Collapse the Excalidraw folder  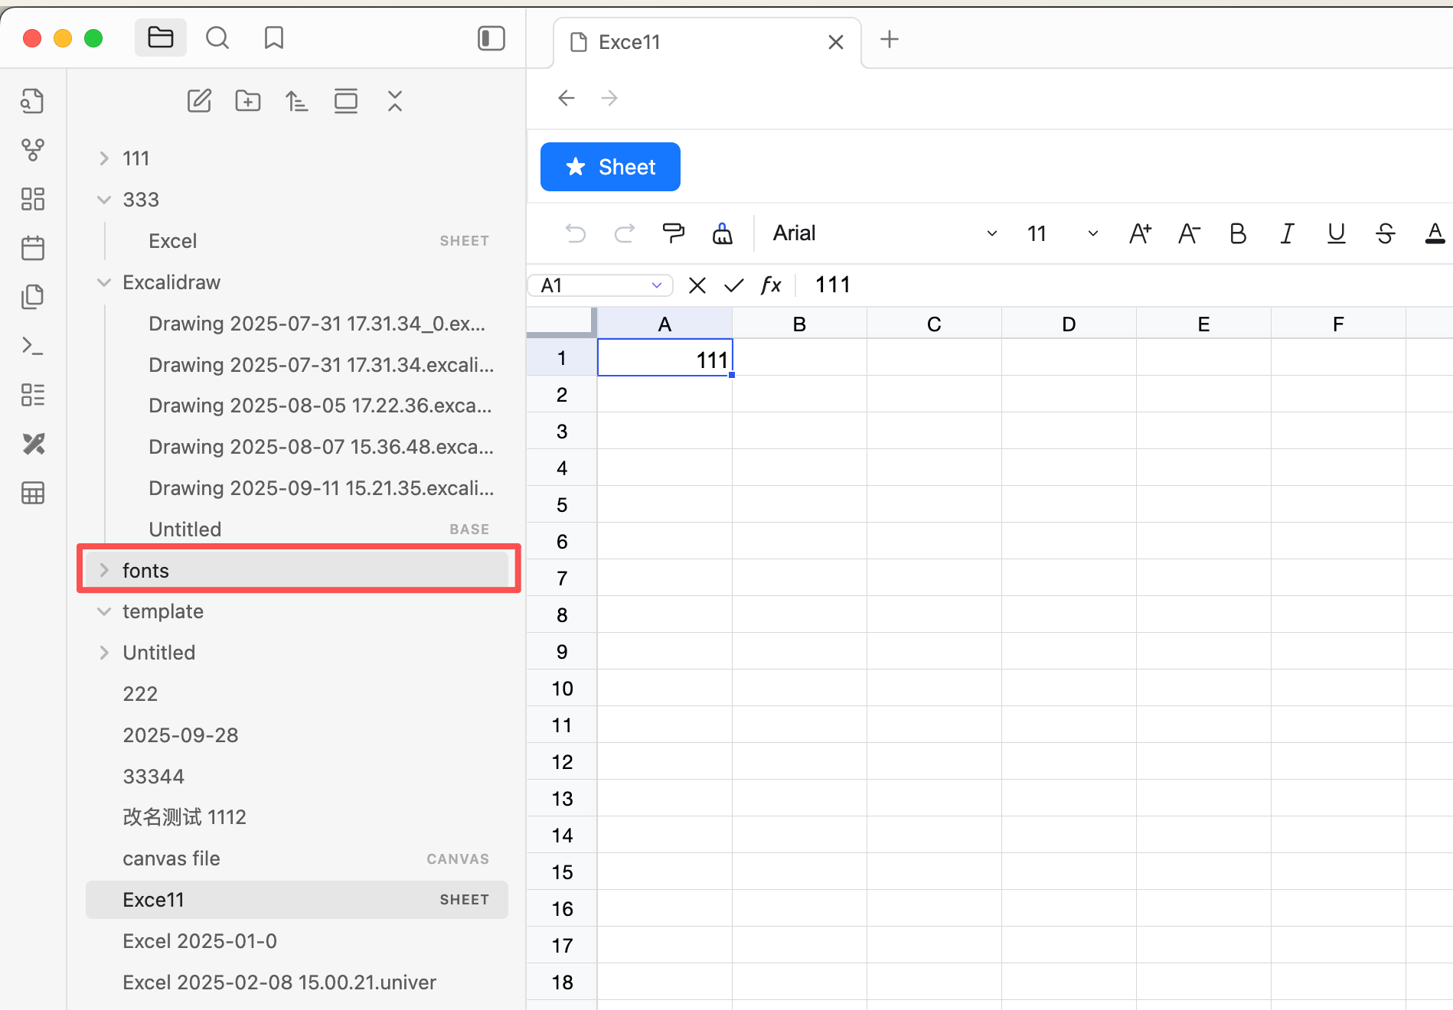pyautogui.click(x=105, y=282)
